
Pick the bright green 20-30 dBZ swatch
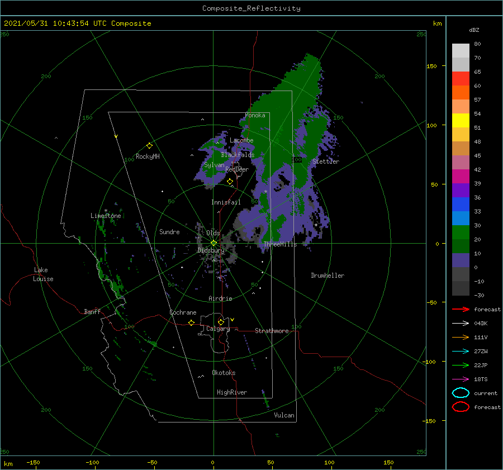tap(461, 232)
